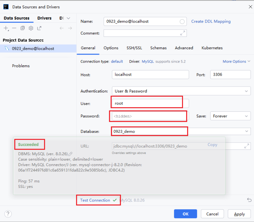Focus the Name input field
The width and height of the screenshot is (254, 222).
pyautogui.click(x=145, y=22)
